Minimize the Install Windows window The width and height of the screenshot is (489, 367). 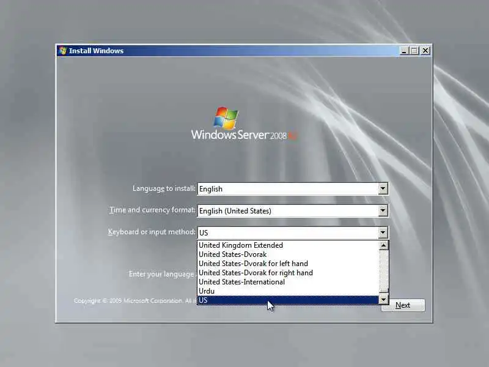404,51
